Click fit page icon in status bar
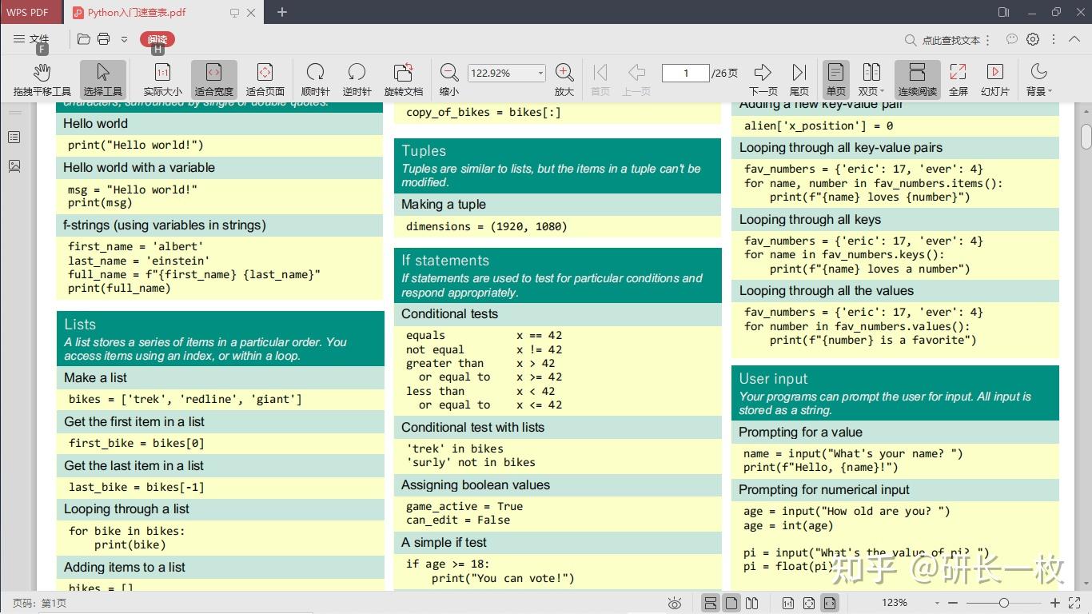Viewport: 1092px width, 614px height. point(809,603)
